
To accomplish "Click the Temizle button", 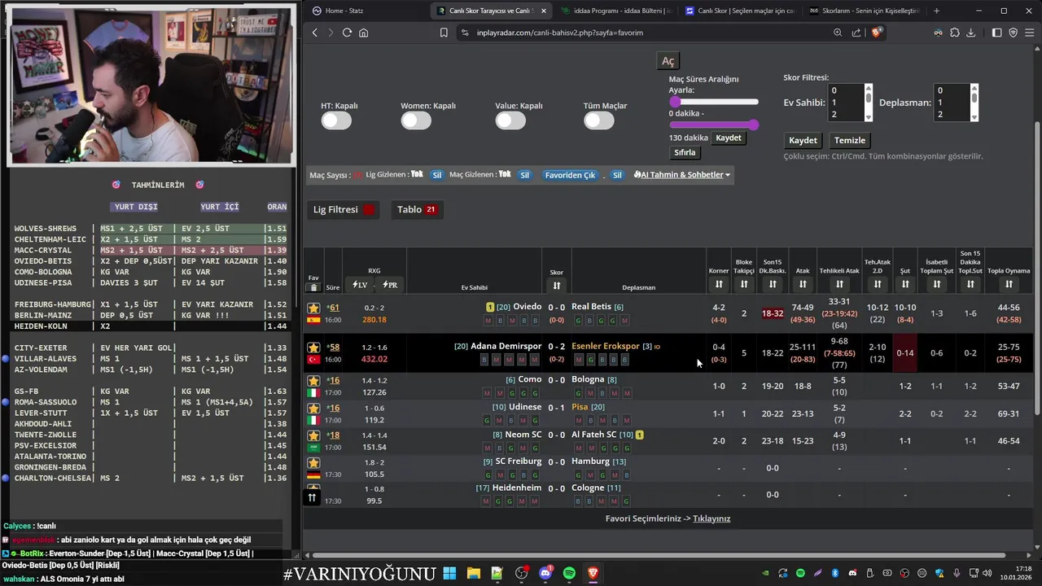I will pos(850,140).
